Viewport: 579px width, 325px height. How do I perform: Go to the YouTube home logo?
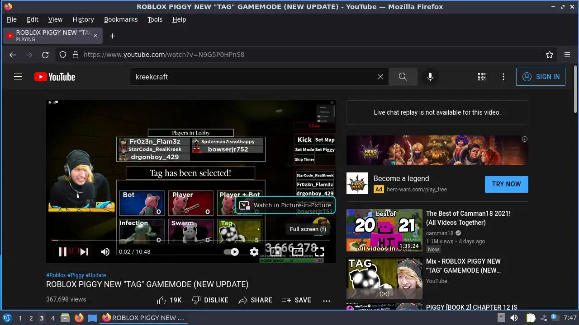(x=55, y=77)
